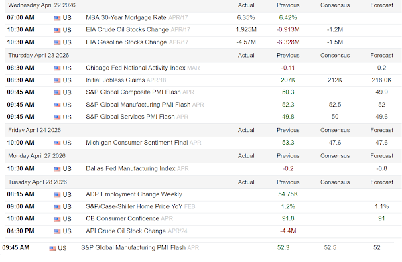Open Chicago Fed National Activity Index
This screenshot has width=402, height=262.
coord(135,68)
